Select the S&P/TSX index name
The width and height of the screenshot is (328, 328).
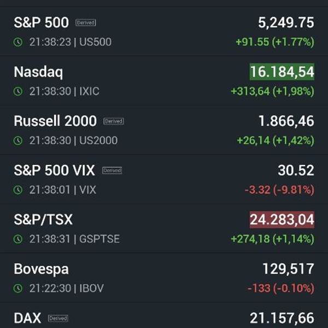(x=43, y=219)
